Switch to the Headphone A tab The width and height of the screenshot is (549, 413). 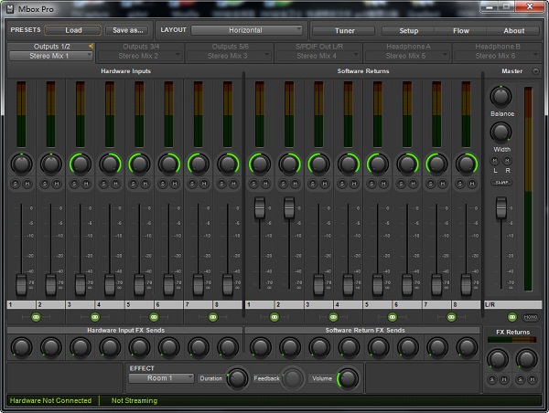point(408,47)
